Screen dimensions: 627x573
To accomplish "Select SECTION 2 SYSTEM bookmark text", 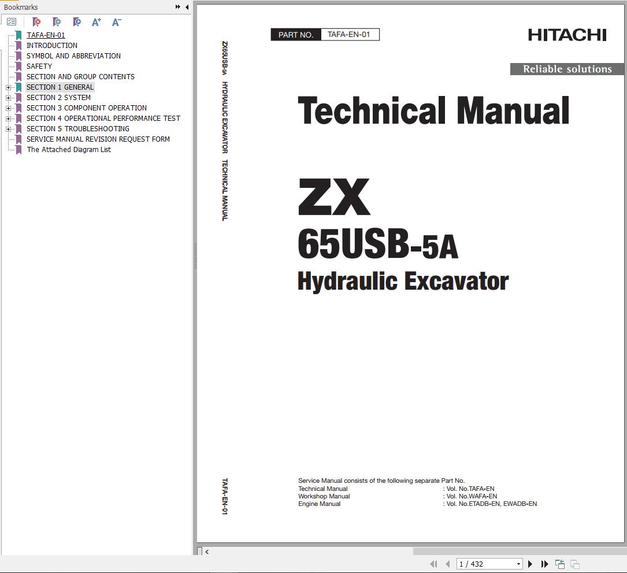I will (x=58, y=98).
